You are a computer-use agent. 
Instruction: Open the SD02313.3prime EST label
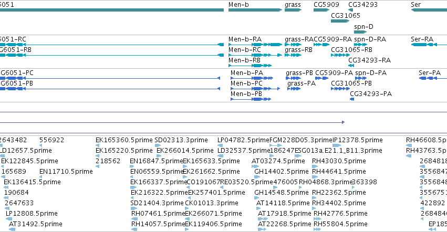[181, 140]
